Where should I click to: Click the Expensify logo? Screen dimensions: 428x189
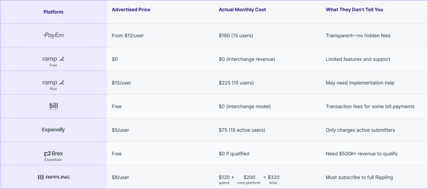click(53, 130)
